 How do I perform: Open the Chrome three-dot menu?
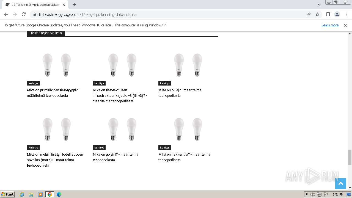[346, 14]
